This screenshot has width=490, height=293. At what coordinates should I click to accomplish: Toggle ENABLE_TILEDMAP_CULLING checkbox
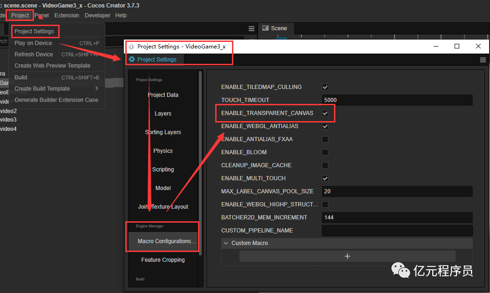point(325,87)
